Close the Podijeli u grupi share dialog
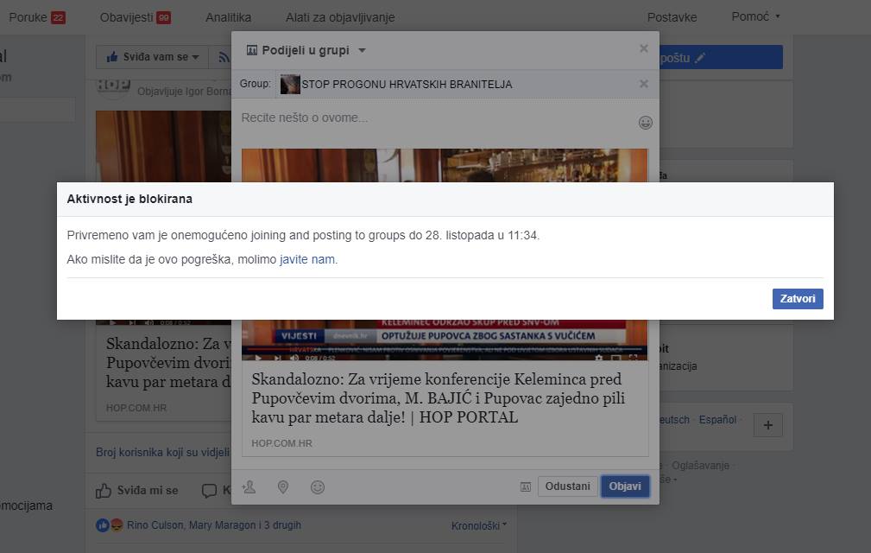The width and height of the screenshot is (871, 553). point(643,48)
